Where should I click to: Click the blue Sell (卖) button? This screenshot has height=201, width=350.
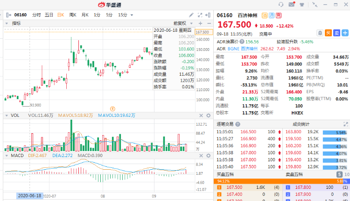coord(336,33)
